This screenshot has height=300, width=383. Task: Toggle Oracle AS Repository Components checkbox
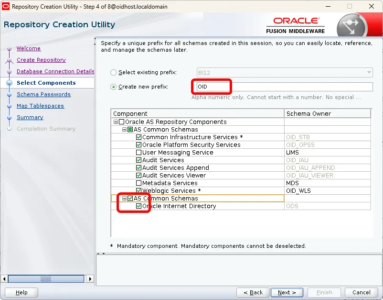tap(121, 122)
